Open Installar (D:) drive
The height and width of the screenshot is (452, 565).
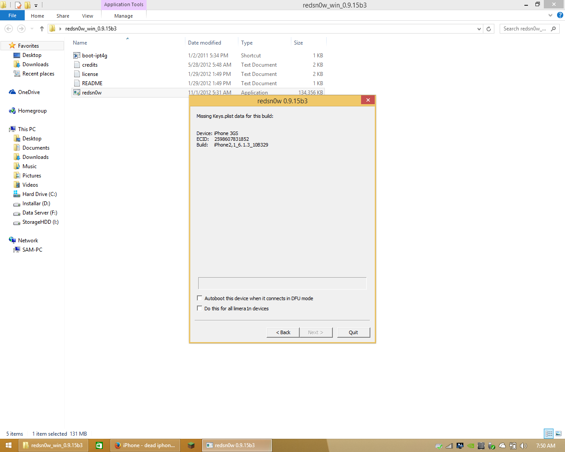click(36, 203)
